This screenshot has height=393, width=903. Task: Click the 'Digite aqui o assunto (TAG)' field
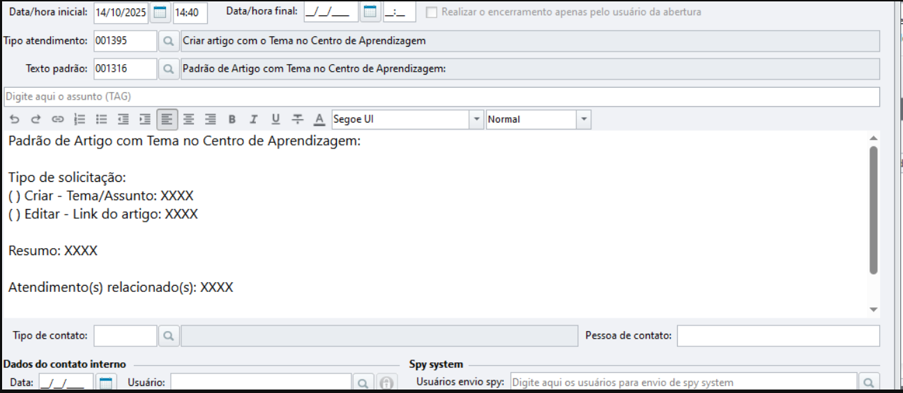(441, 96)
